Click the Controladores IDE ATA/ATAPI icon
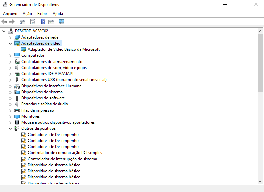 coord(17,74)
